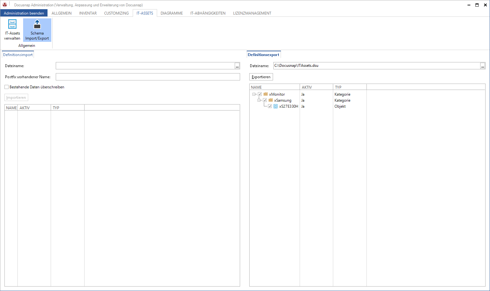Click the Docusnap logo in title bar
Image resolution: width=490 pixels, height=291 pixels.
pyautogui.click(x=5, y=5)
